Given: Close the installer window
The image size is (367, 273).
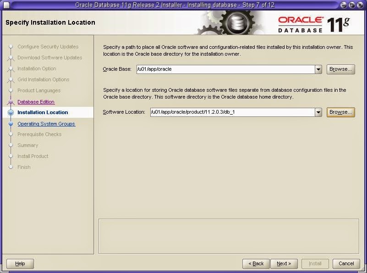Looking at the screenshot, I should (360, 5).
